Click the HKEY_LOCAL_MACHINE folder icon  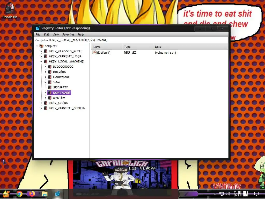click(45, 61)
